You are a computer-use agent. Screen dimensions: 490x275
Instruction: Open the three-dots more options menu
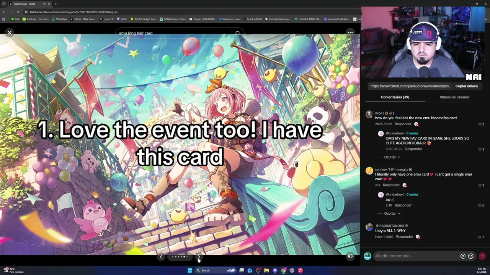click(350, 33)
